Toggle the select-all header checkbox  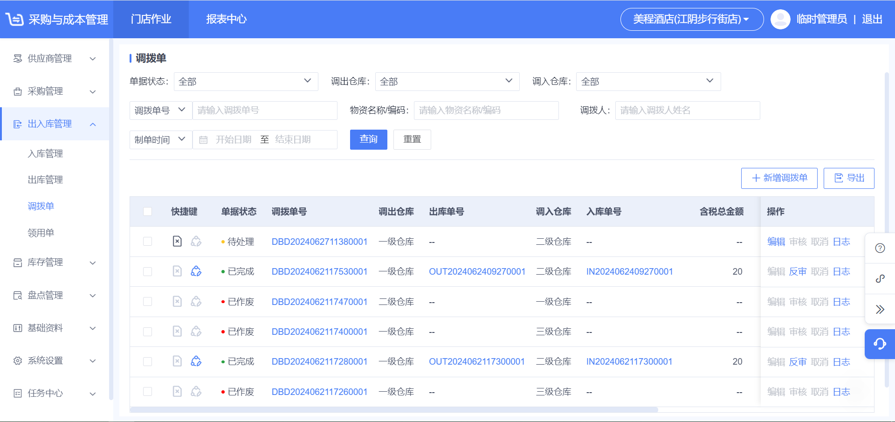coord(148,211)
